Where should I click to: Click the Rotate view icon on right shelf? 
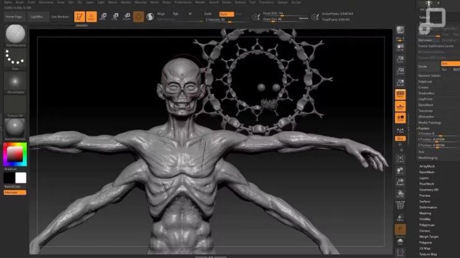400,194
